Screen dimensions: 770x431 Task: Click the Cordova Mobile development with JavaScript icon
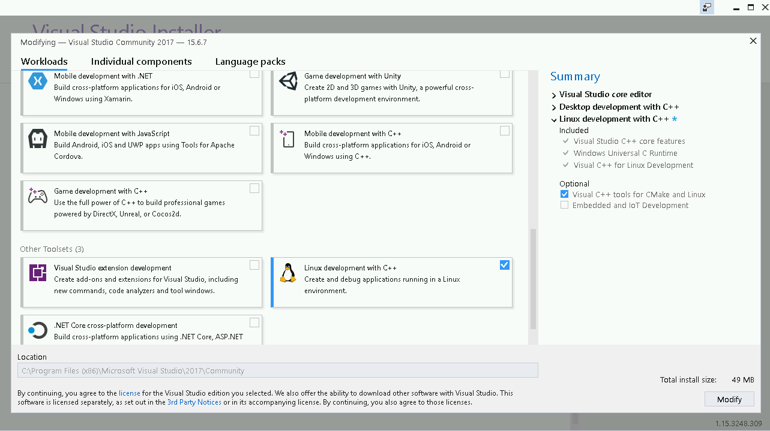[x=38, y=139]
